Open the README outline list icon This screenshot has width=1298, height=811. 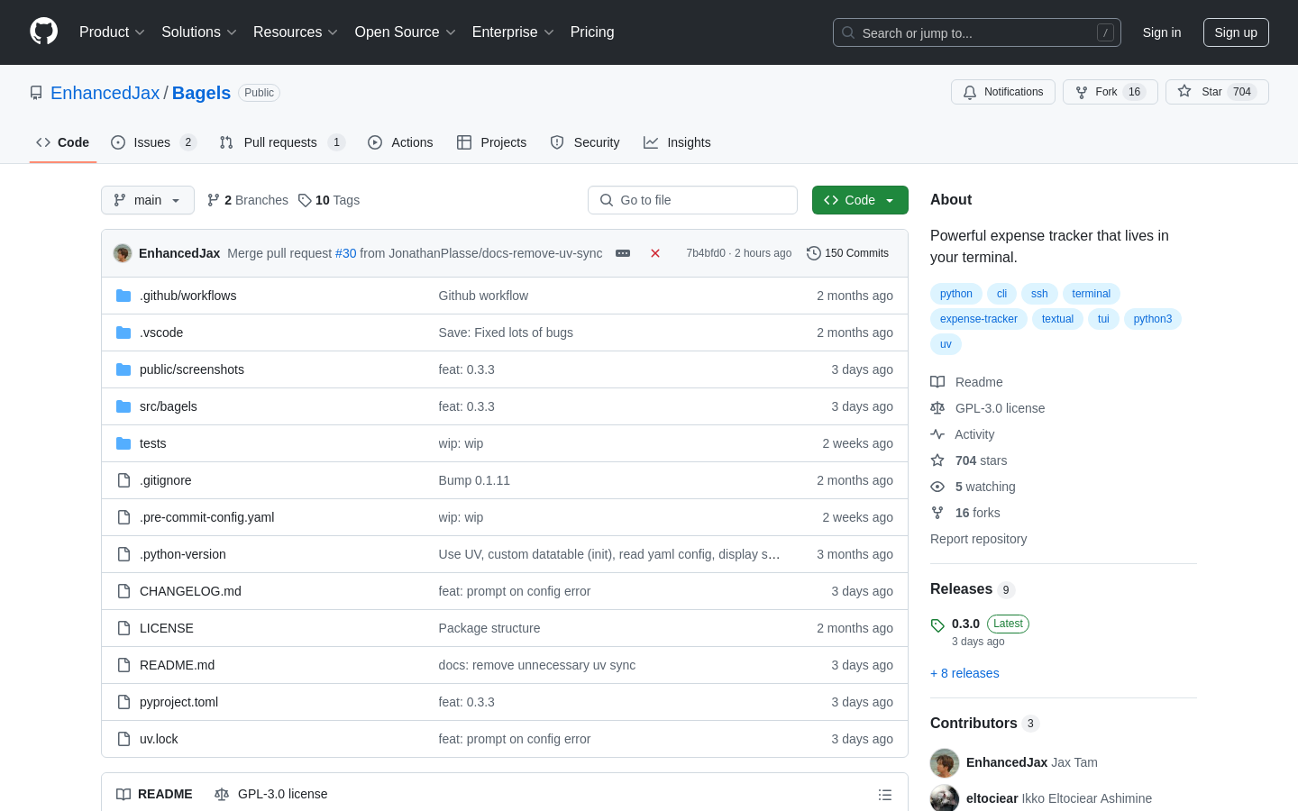click(885, 795)
